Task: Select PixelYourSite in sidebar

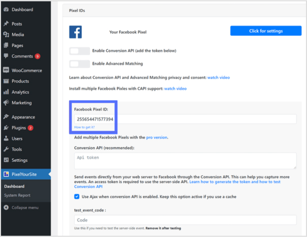Action: [26, 174]
